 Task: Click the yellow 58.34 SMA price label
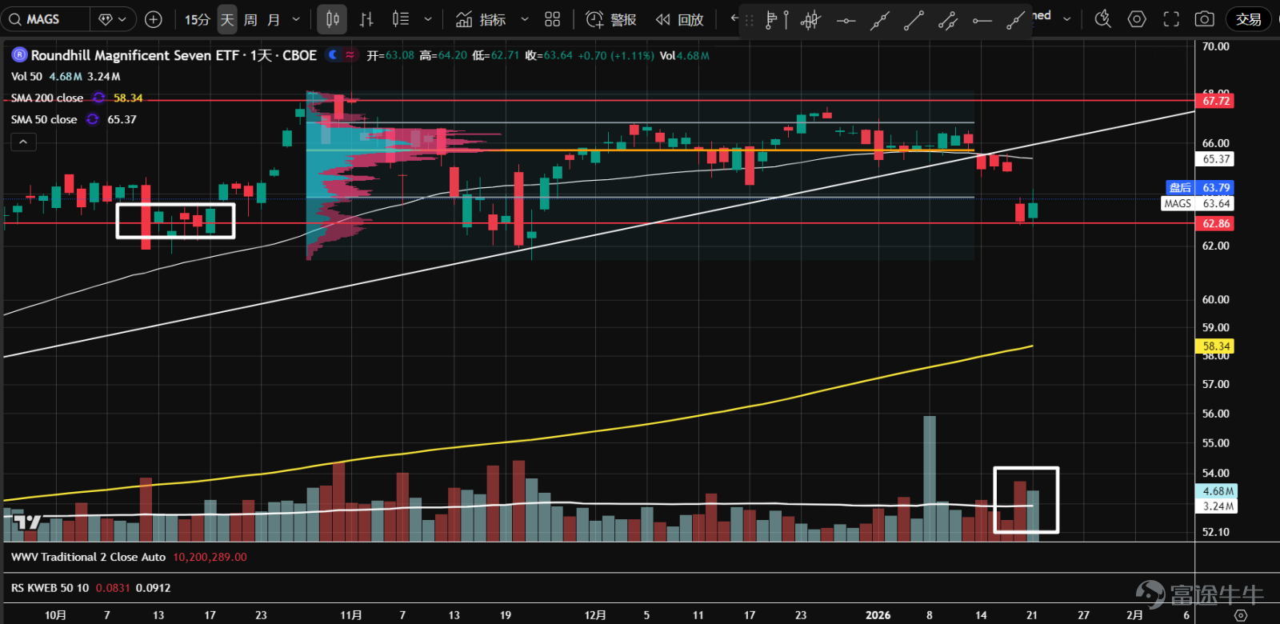pyautogui.click(x=1215, y=346)
